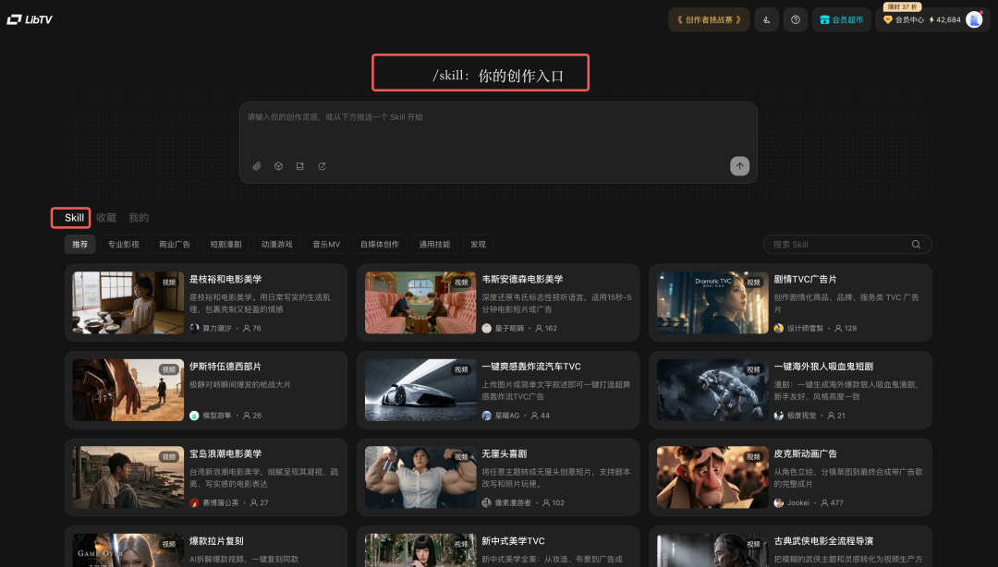Click the 无厘头喜剧 title
Screen dimensions: 998x567
pyautogui.click(x=505, y=453)
